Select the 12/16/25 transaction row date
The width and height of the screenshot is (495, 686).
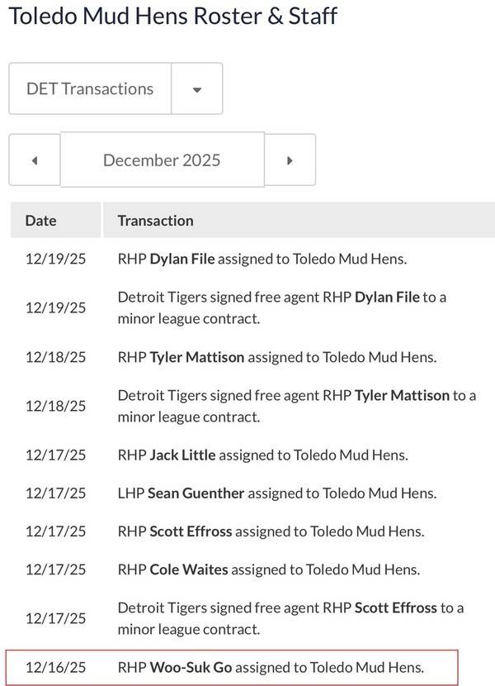(55, 667)
